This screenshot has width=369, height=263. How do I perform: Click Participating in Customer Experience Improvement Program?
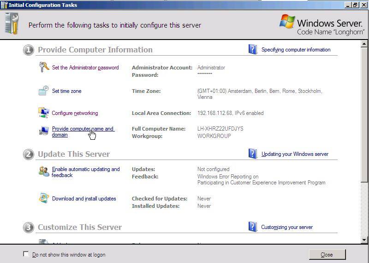(x=261, y=183)
